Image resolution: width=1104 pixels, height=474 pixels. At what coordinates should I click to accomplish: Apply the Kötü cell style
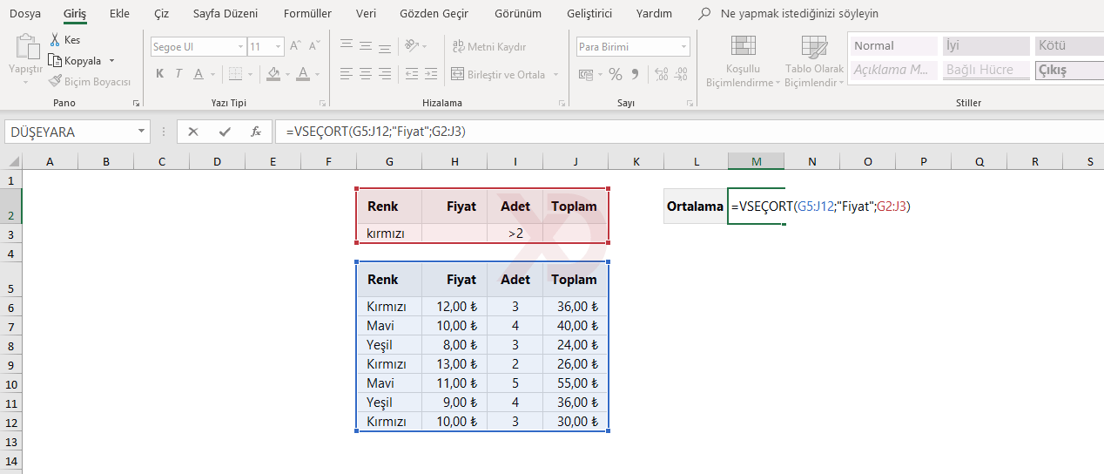[x=1069, y=46]
